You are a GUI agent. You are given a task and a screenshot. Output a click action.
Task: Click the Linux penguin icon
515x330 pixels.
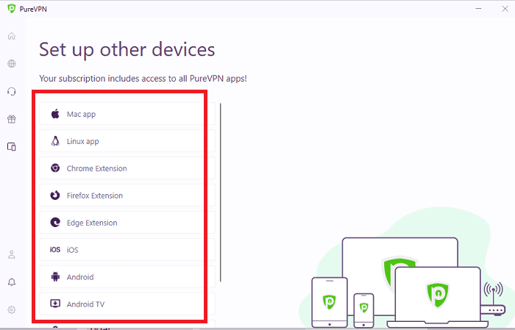pyautogui.click(x=55, y=141)
